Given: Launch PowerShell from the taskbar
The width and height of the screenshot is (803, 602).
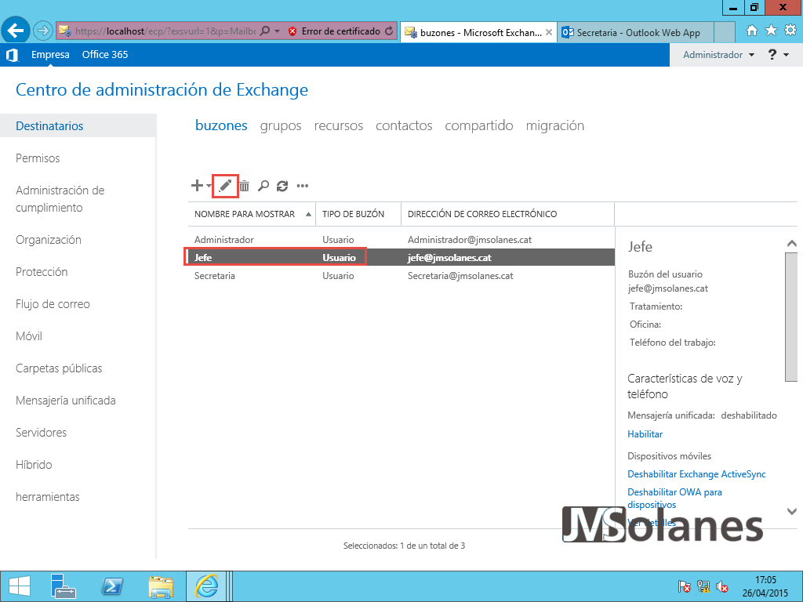Looking at the screenshot, I should 111,586.
